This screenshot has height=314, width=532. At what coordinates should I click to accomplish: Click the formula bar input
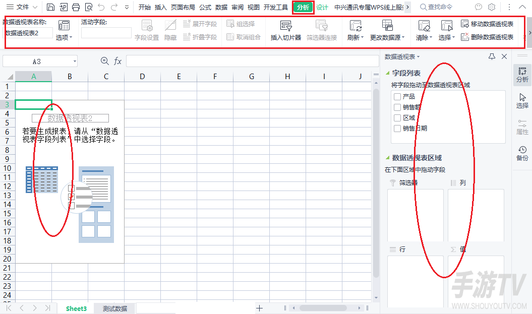tap(253, 61)
